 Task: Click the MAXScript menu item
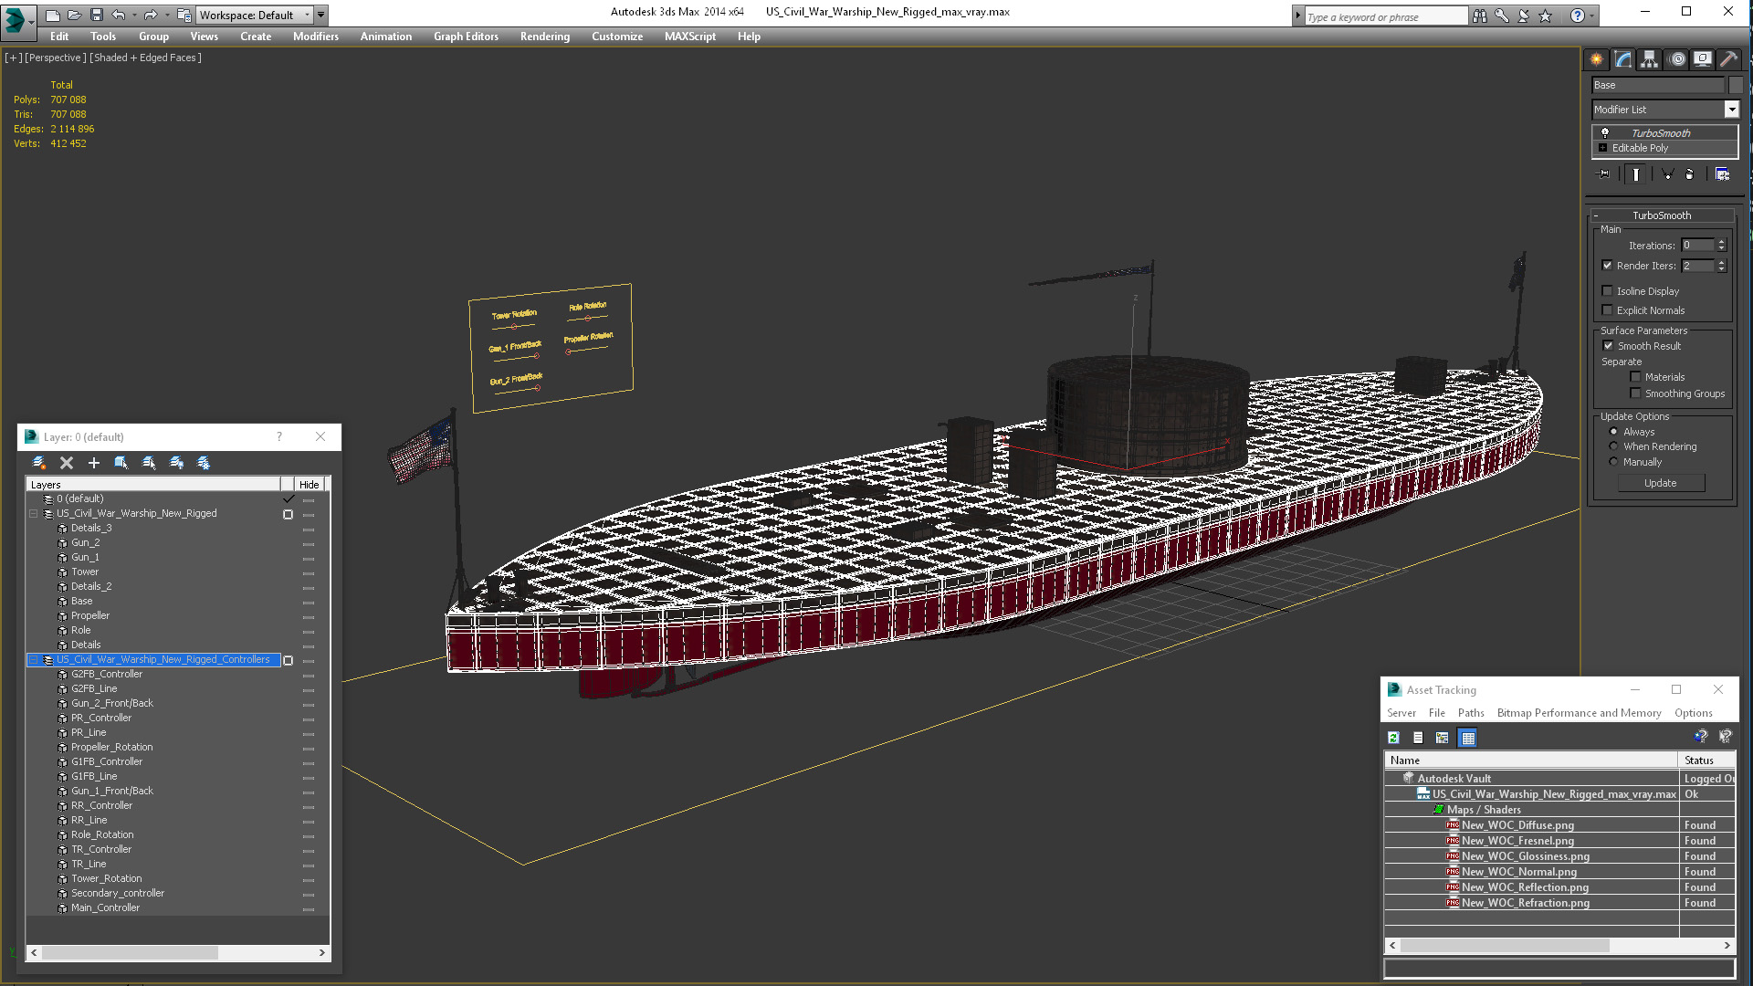tap(688, 37)
